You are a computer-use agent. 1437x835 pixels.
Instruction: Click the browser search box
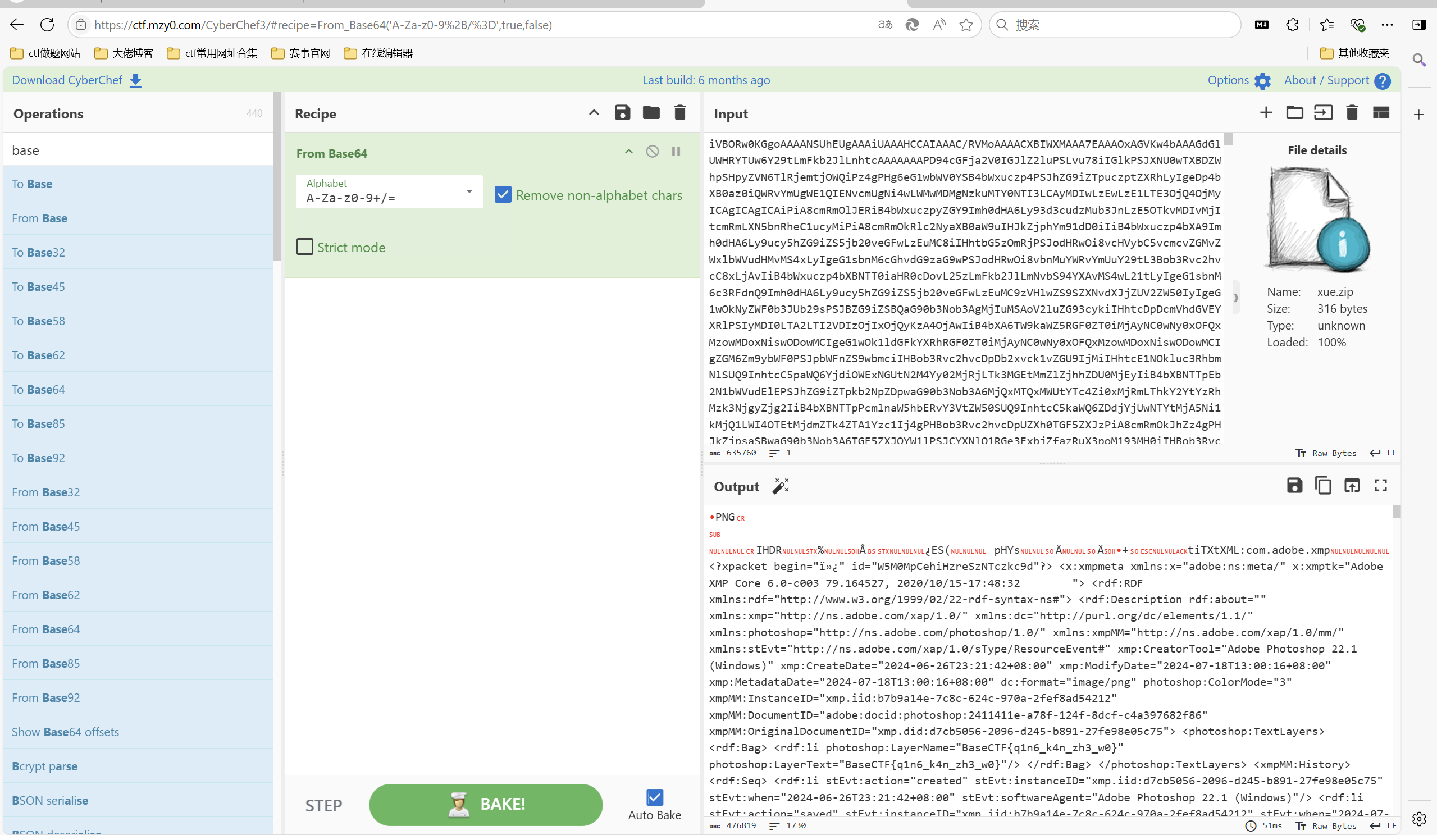(1115, 25)
